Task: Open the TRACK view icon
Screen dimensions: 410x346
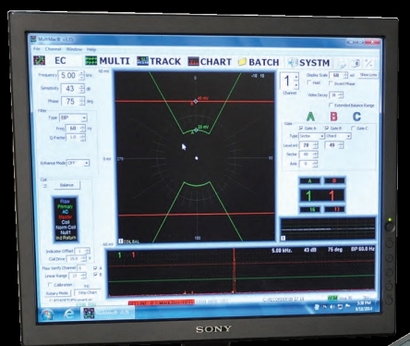Action: (142, 61)
